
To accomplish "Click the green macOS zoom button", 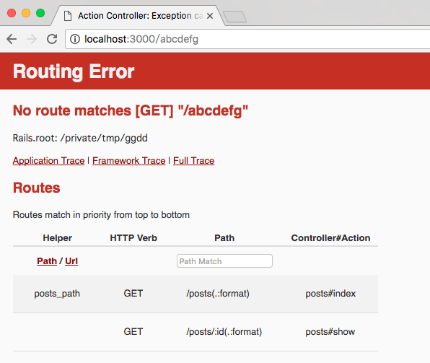I will point(40,13).
